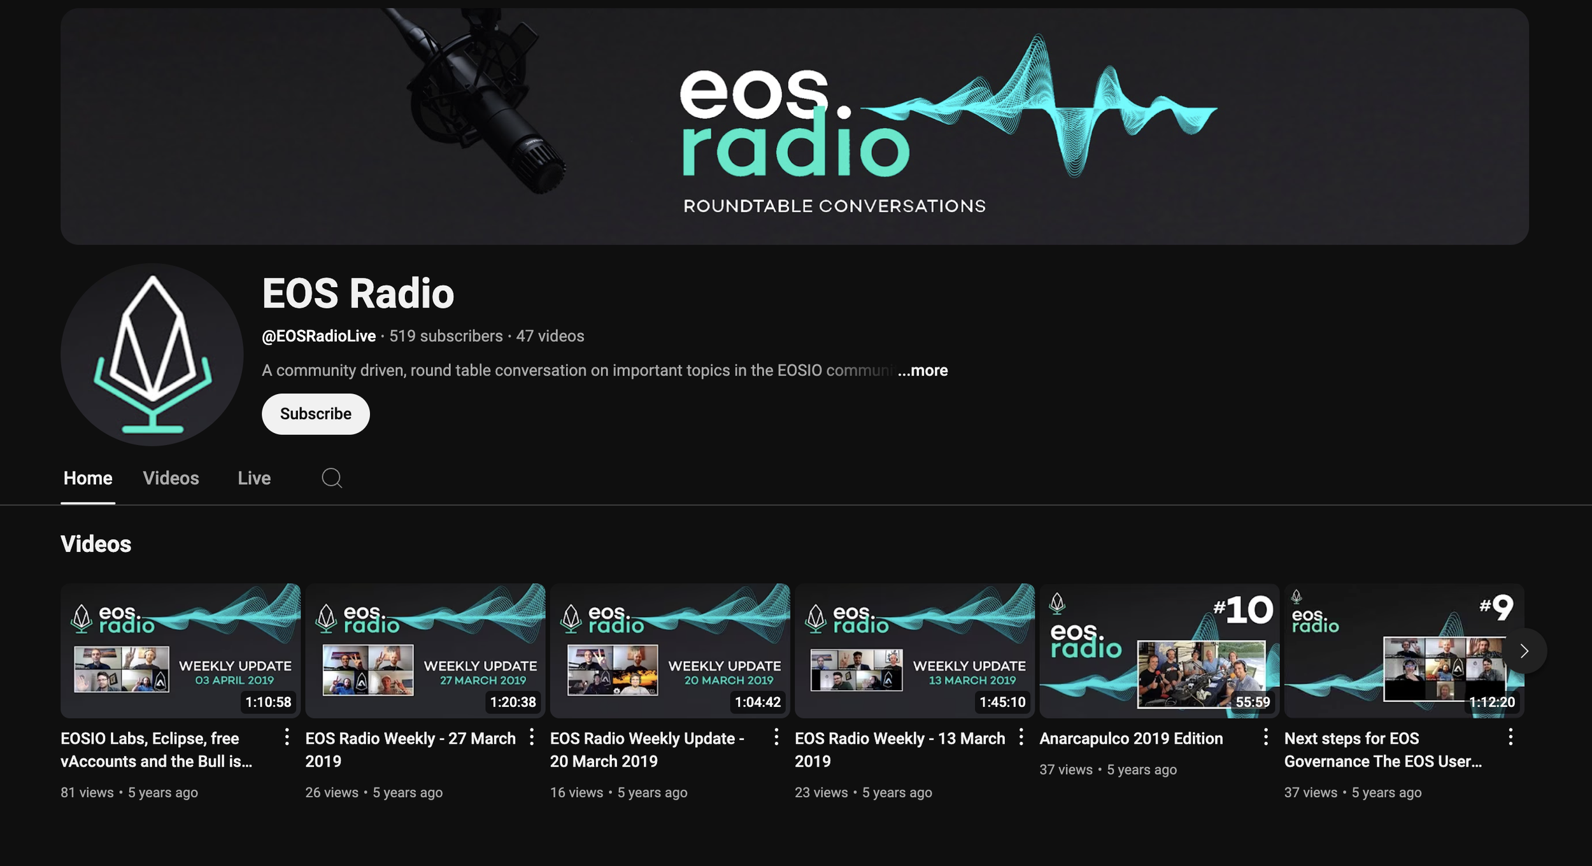Click the eos radio channel banner image
1592x866 pixels.
(795, 127)
